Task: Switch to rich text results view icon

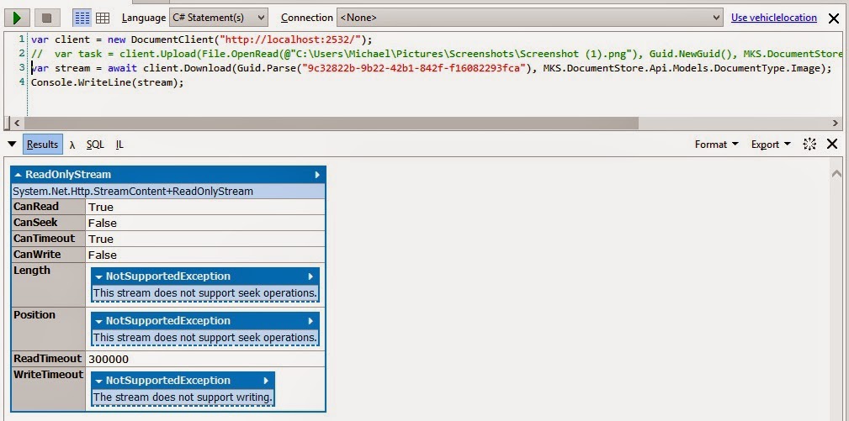Action: click(82, 18)
